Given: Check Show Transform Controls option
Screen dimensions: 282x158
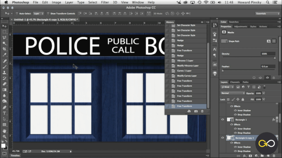Looking at the screenshot, I should [48, 13].
